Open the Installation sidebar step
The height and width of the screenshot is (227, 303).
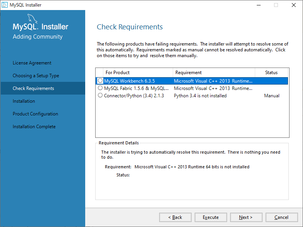coord(24,101)
